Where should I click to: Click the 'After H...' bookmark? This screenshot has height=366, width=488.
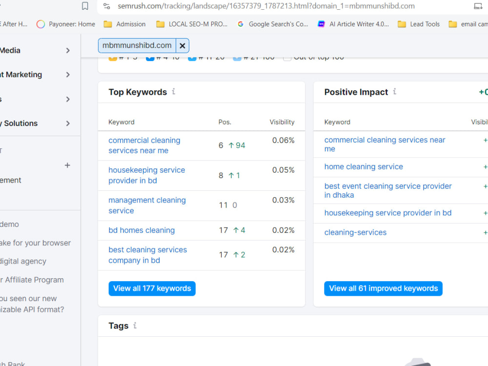14,24
